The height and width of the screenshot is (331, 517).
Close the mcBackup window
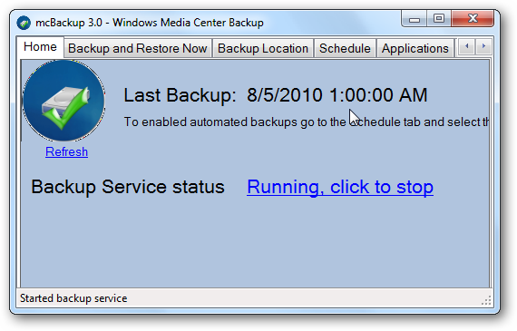click(x=473, y=19)
